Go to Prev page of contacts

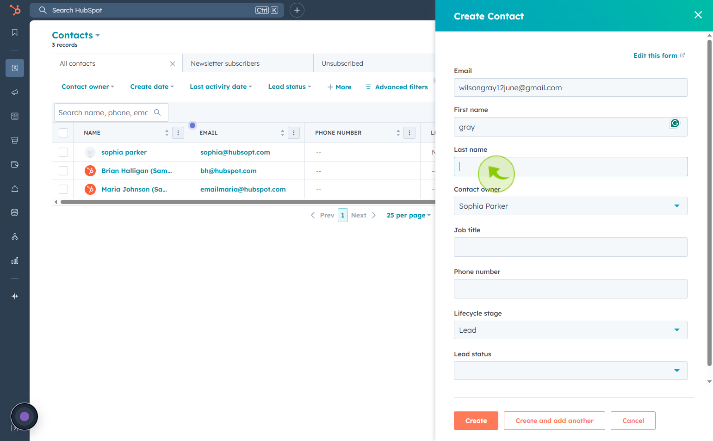(322, 215)
